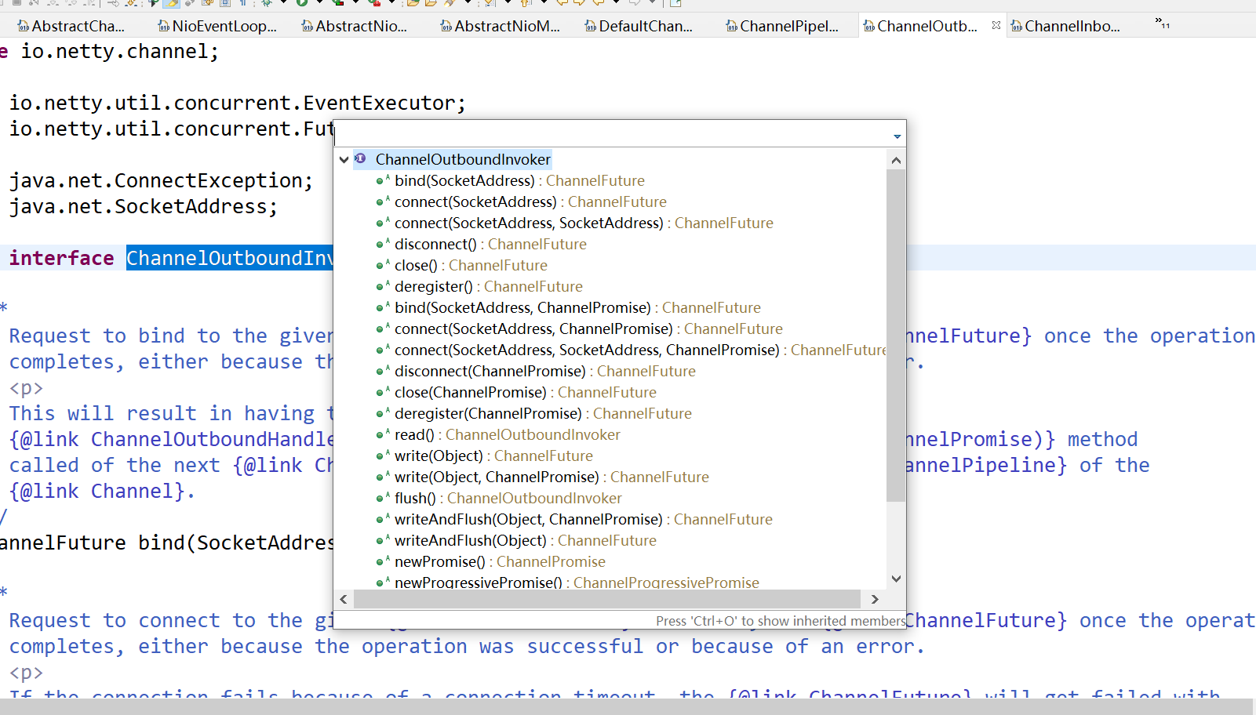Go to disconnect() method
Screen dimensions: 1256x715
[x=482, y=244]
